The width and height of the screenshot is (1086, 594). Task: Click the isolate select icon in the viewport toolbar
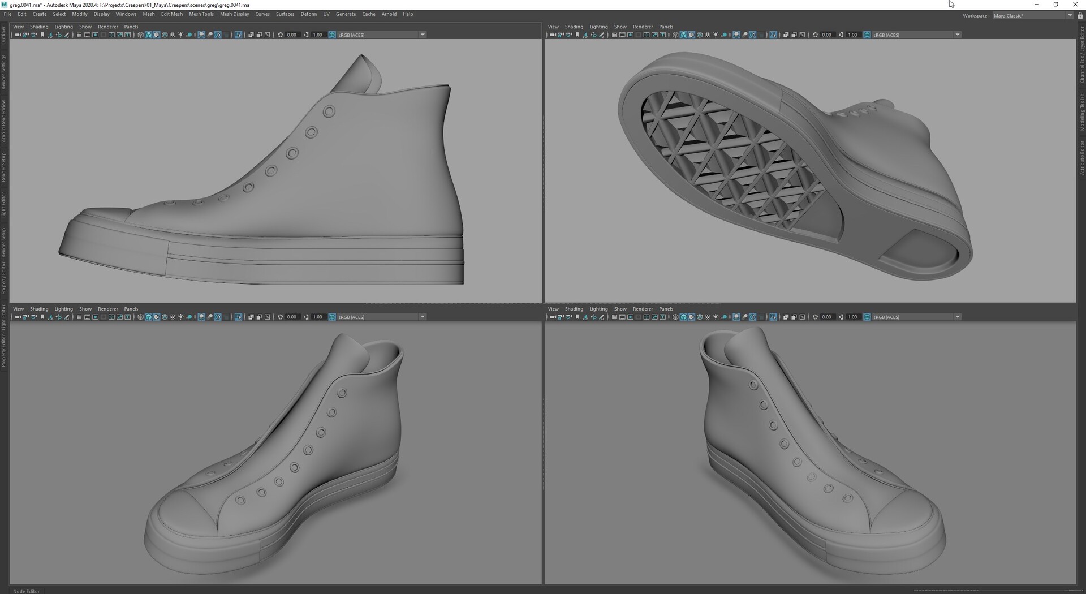(237, 35)
